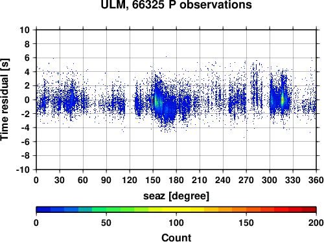Click the colorbar tick label 200
Viewport: 324px width, 242px height.
(x=316, y=223)
